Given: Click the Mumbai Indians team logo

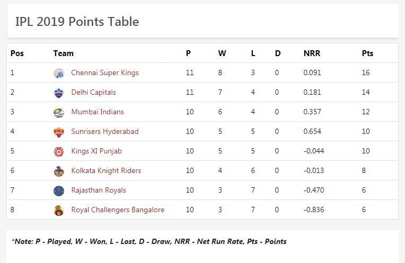Looking at the screenshot, I should 59,112.
